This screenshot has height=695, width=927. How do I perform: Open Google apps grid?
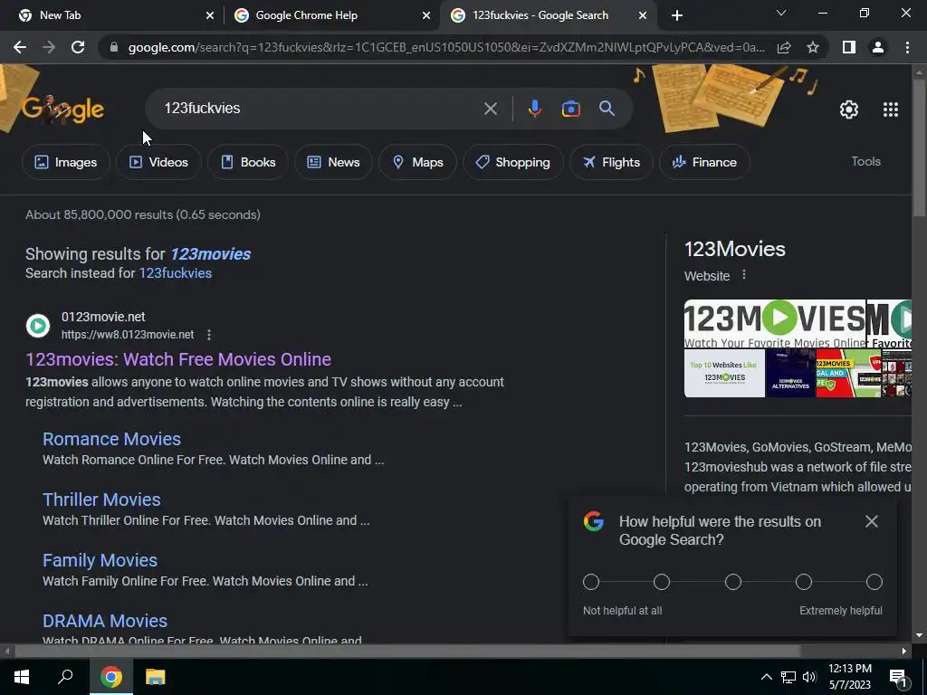[x=891, y=109]
